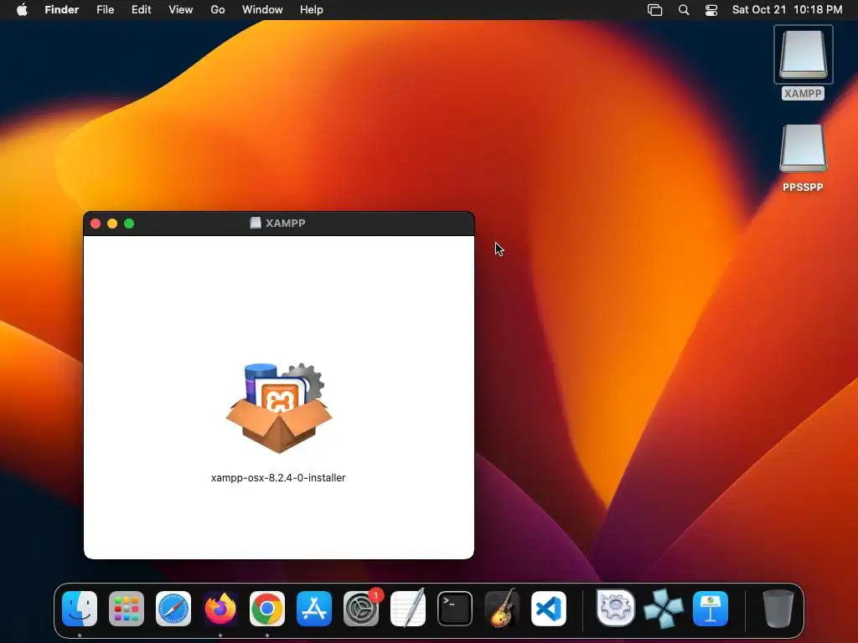858x643 pixels.
Task: Open the App Store from the Dock
Action: tap(314, 609)
